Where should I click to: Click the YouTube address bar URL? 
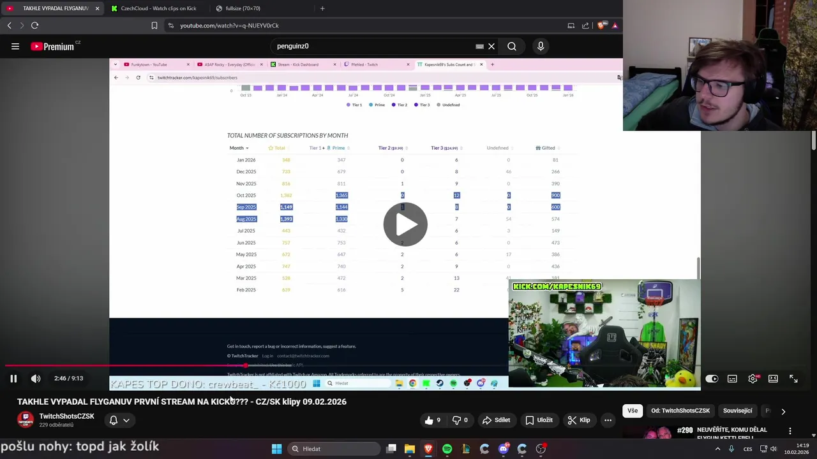(229, 25)
